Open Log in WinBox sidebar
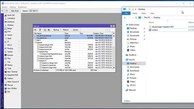This screenshot has width=194, height=109. 9,62
